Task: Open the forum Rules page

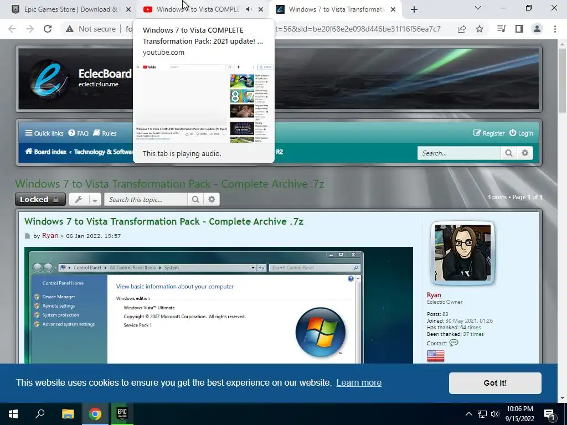Action: (105, 133)
